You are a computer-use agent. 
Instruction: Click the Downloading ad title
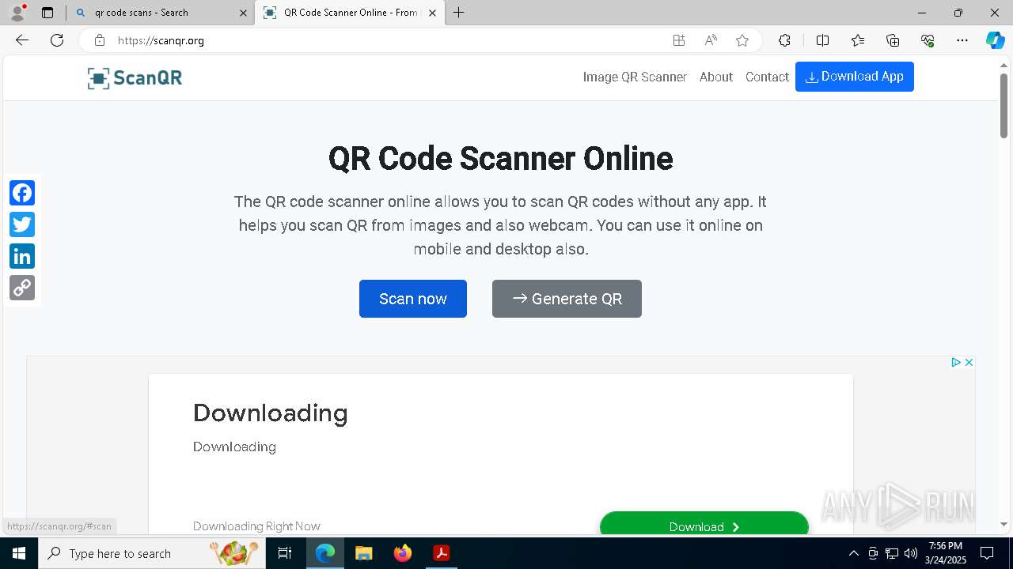pos(271,413)
